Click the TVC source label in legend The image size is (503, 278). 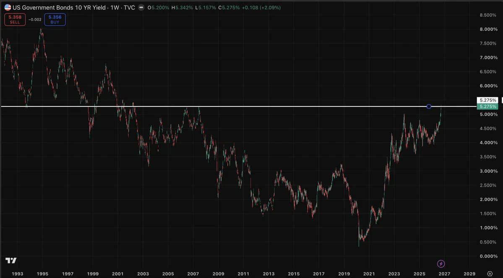pyautogui.click(x=130, y=8)
